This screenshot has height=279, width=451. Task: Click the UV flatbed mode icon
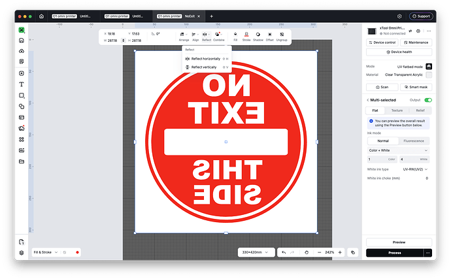(x=429, y=67)
